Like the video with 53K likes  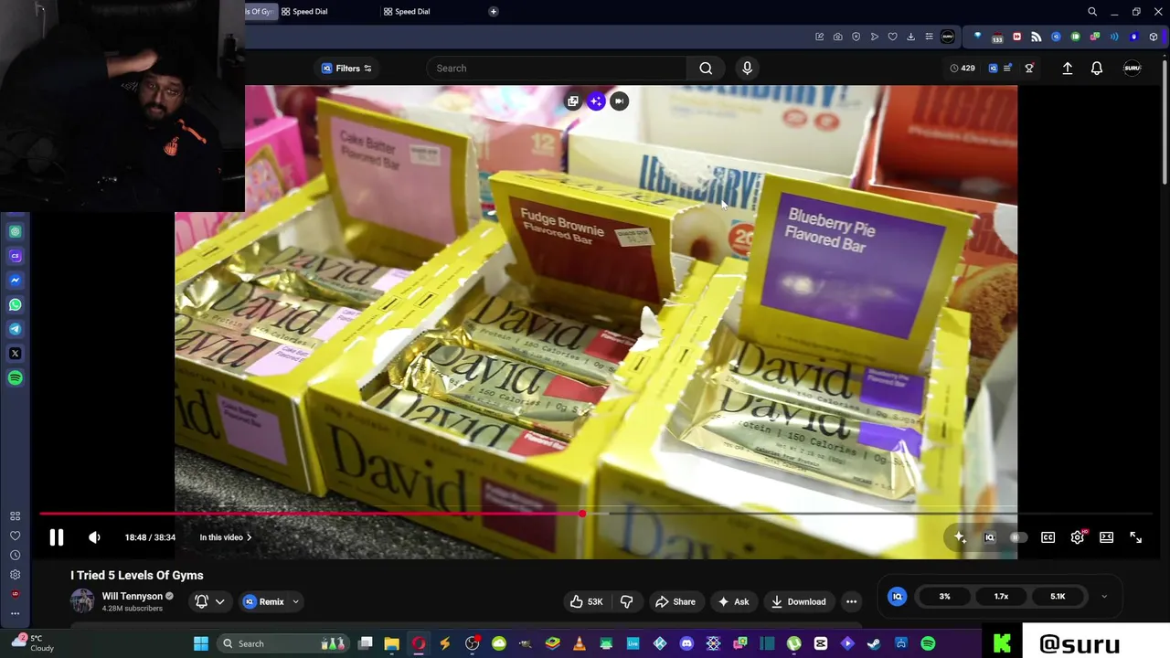click(586, 601)
